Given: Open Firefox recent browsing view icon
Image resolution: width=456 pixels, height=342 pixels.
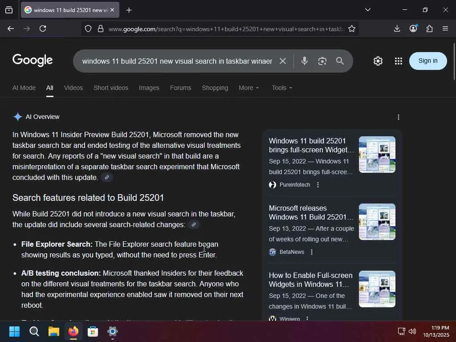Looking at the screenshot, I should 9,10.
